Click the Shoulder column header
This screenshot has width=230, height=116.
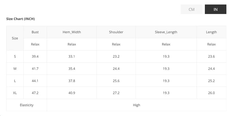click(x=116, y=32)
